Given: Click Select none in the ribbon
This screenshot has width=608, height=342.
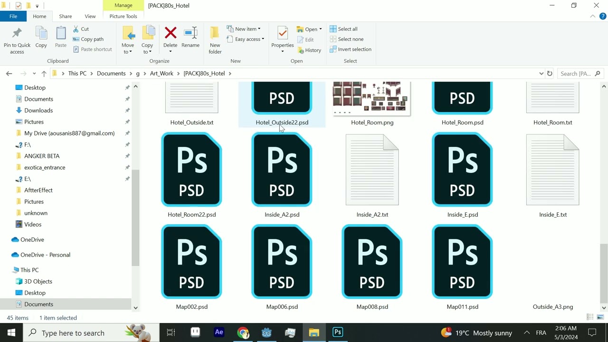Looking at the screenshot, I should pos(346,39).
